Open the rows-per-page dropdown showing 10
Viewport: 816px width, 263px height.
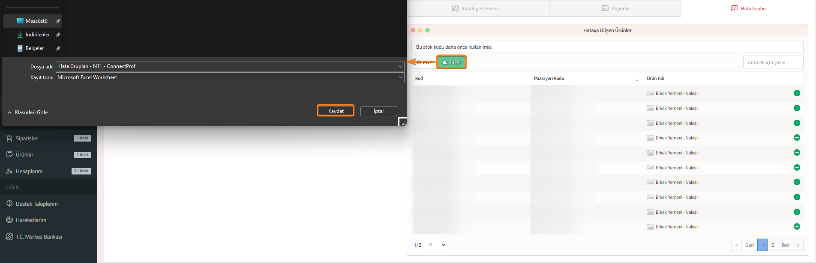pyautogui.click(x=437, y=245)
